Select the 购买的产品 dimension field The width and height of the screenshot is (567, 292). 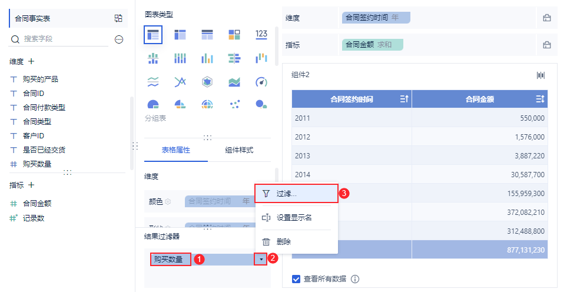click(x=41, y=79)
